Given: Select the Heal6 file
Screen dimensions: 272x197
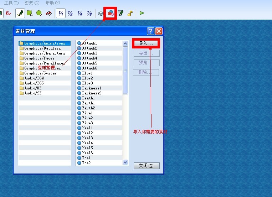Looking at the screenshot, I should (x=99, y=153).
